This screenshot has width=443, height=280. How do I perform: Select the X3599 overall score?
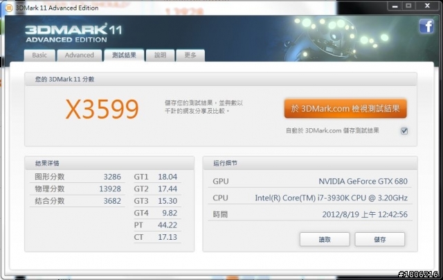[102, 109]
